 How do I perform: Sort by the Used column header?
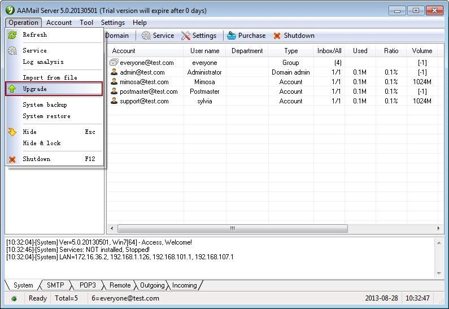pyautogui.click(x=360, y=51)
